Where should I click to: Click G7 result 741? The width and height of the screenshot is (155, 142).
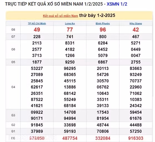pos(70,37)
